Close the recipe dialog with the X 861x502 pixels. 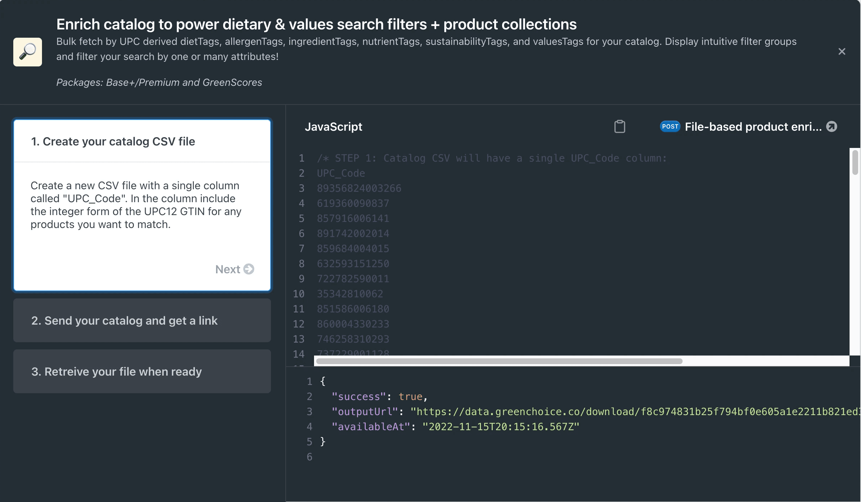(x=842, y=52)
